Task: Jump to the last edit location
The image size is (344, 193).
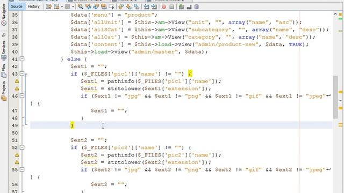Action: pos(48,6)
